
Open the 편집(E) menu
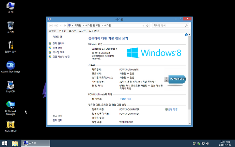pos(62,31)
